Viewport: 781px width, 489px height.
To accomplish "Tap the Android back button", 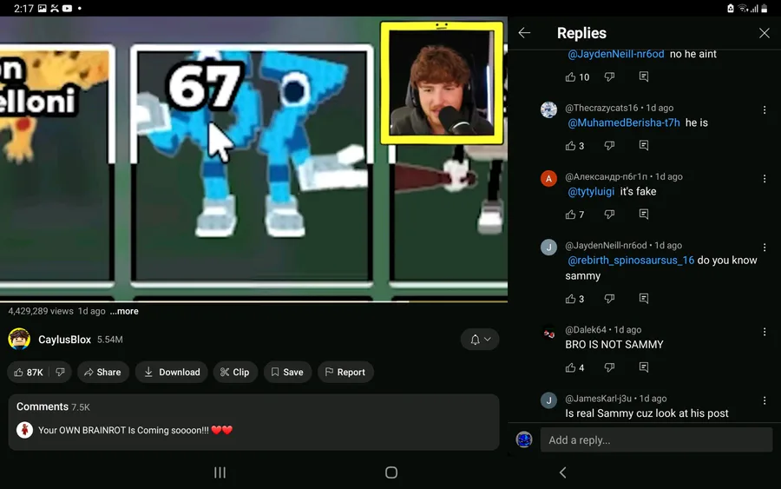I will point(562,472).
